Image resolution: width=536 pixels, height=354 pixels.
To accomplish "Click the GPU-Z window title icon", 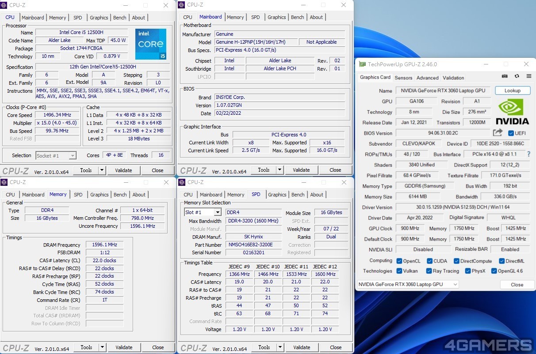I will [362, 64].
